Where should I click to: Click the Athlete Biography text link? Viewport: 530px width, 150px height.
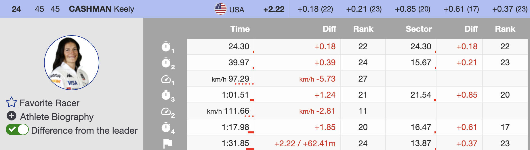coord(57,117)
